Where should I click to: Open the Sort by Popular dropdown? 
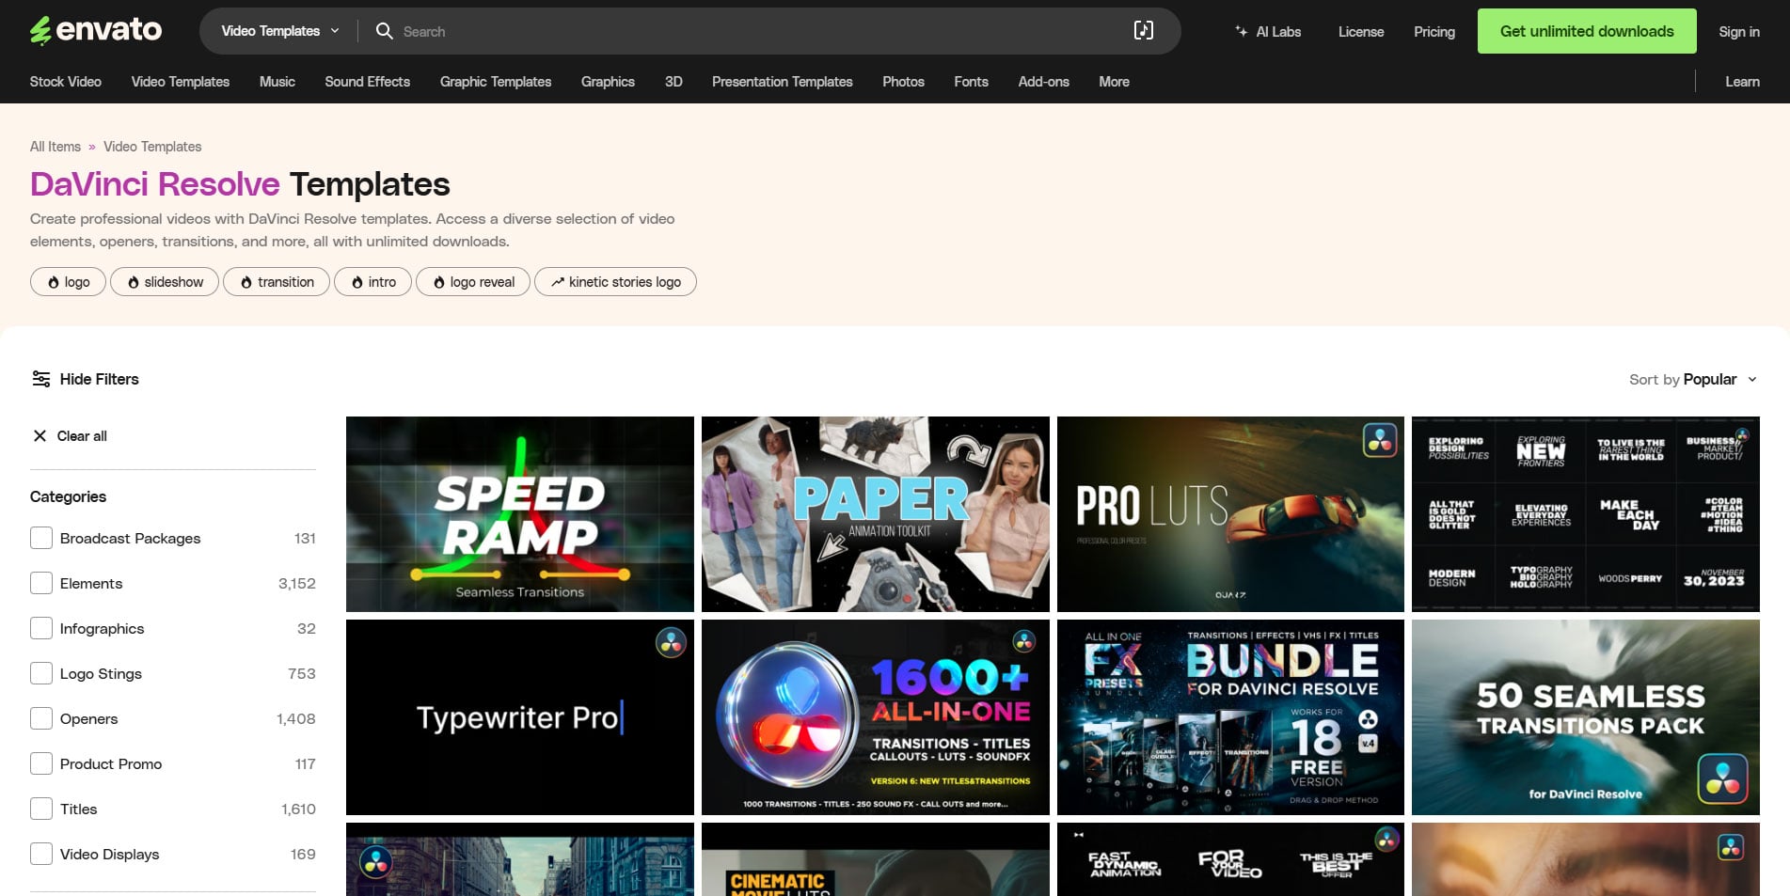[1693, 379]
